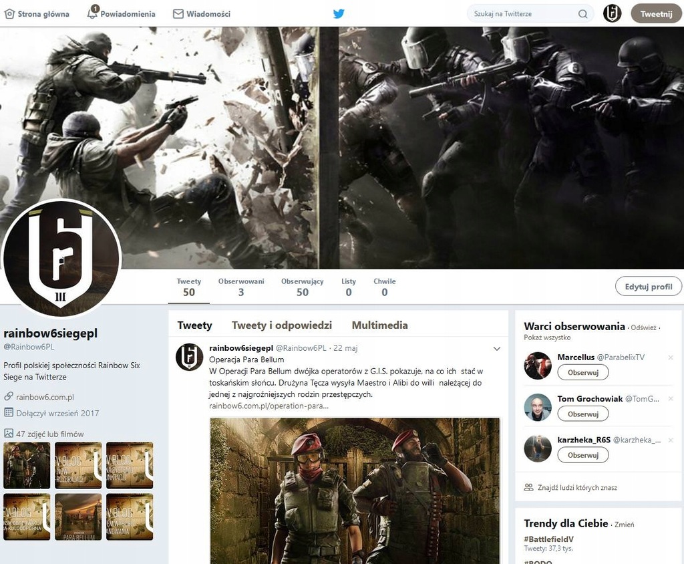This screenshot has height=564, width=684.
Task: Expand the tweet options chevron
Action: pyautogui.click(x=497, y=349)
